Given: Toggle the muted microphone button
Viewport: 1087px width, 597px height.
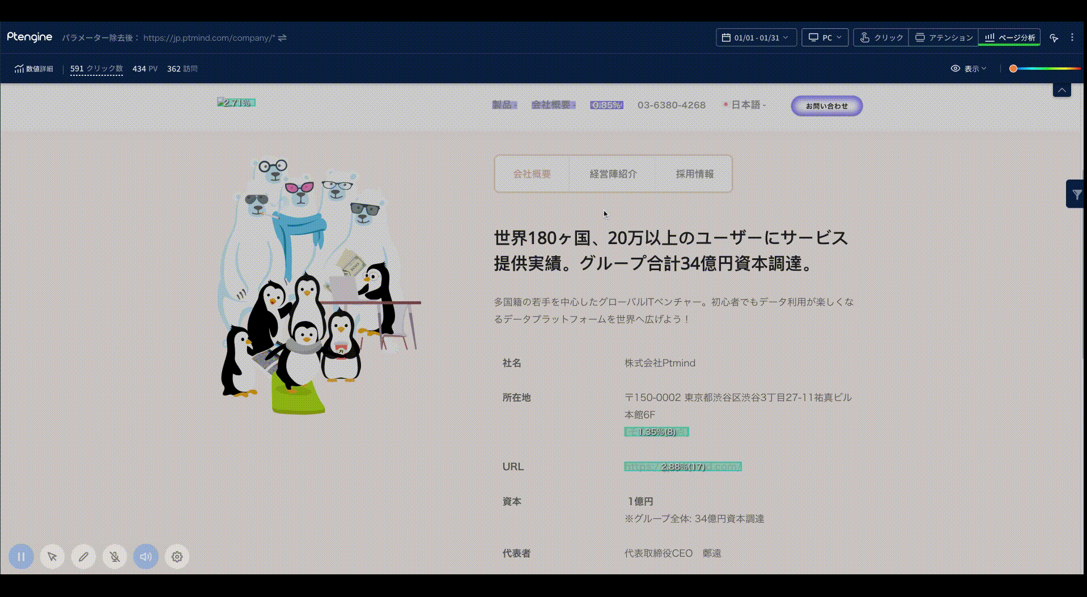Looking at the screenshot, I should tap(114, 557).
